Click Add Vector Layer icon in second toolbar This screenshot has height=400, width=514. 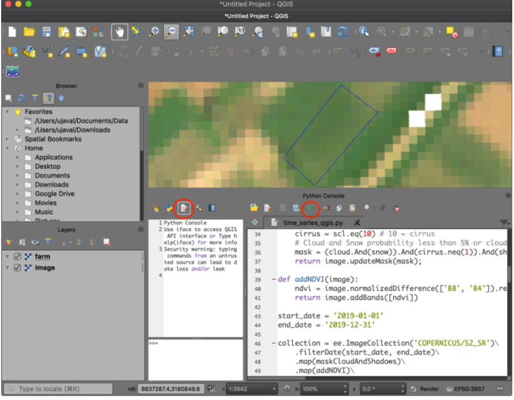(x=46, y=52)
